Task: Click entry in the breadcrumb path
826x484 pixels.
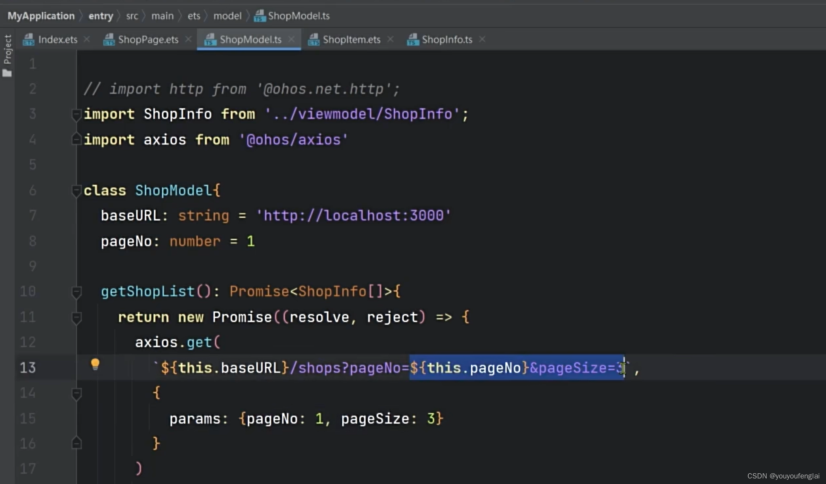Action: 101,16
